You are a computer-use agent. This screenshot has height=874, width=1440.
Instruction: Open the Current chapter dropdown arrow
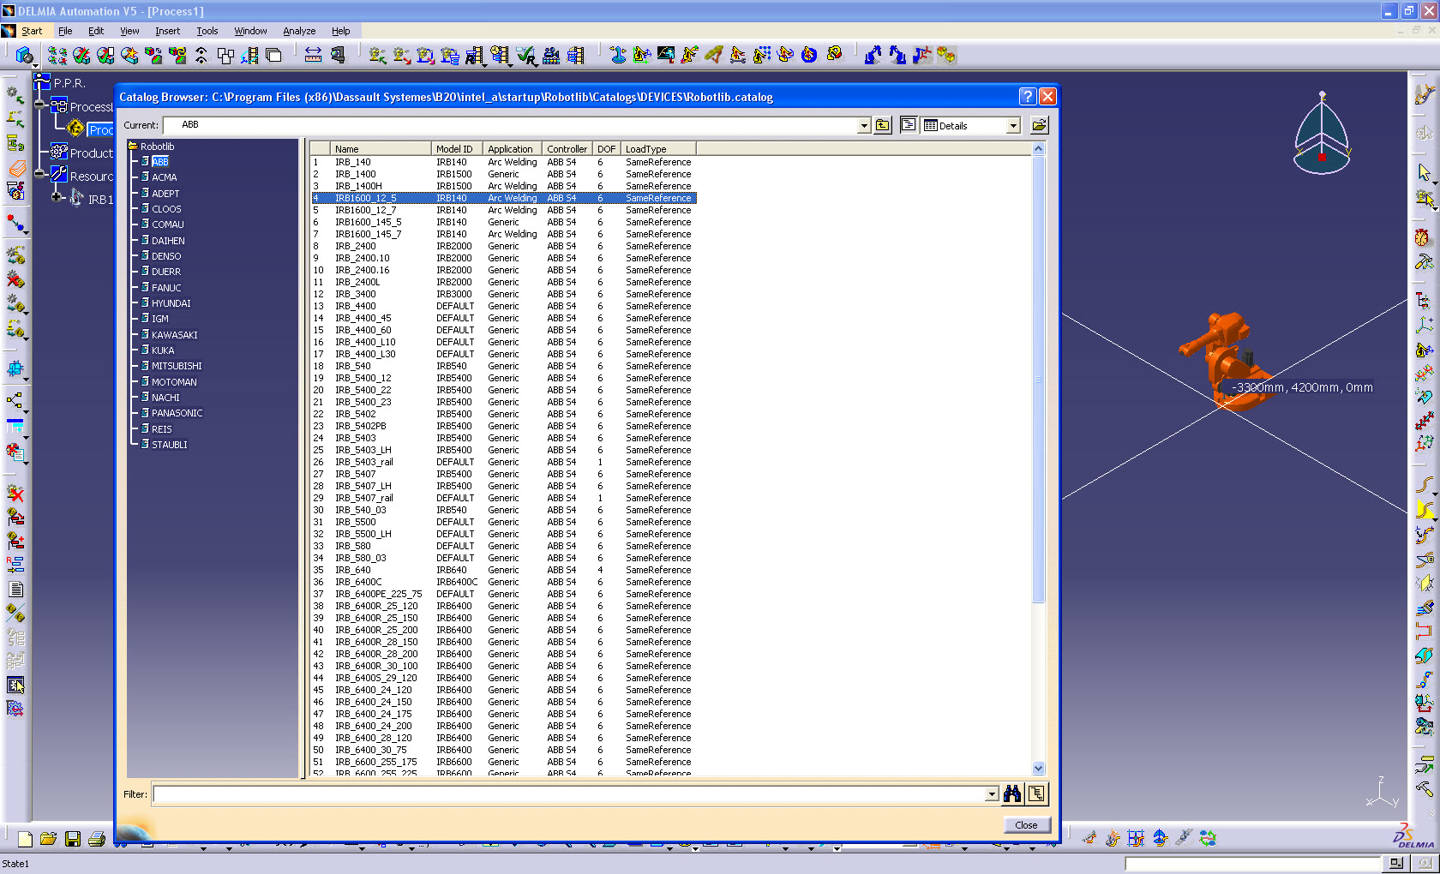tap(864, 126)
